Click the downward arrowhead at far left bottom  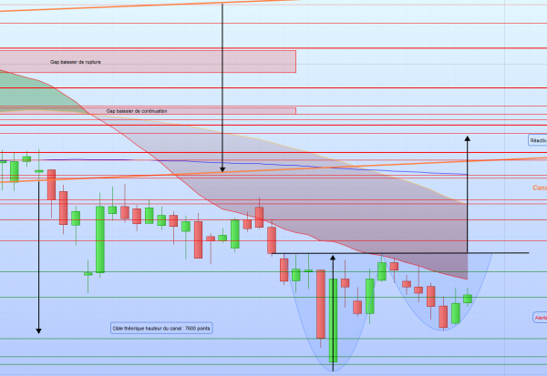pos(39,329)
